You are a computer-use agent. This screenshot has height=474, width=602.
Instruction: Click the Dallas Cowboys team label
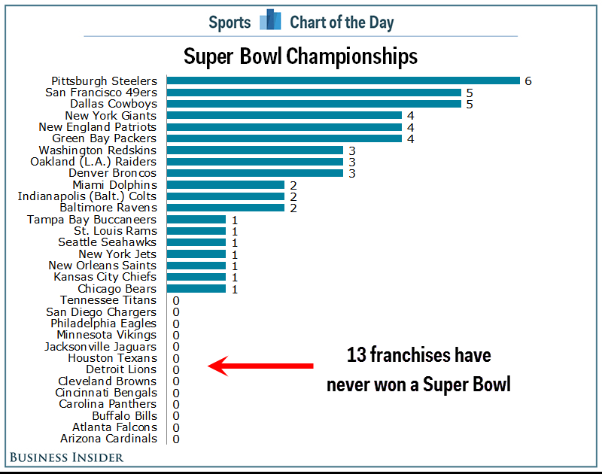(x=114, y=104)
